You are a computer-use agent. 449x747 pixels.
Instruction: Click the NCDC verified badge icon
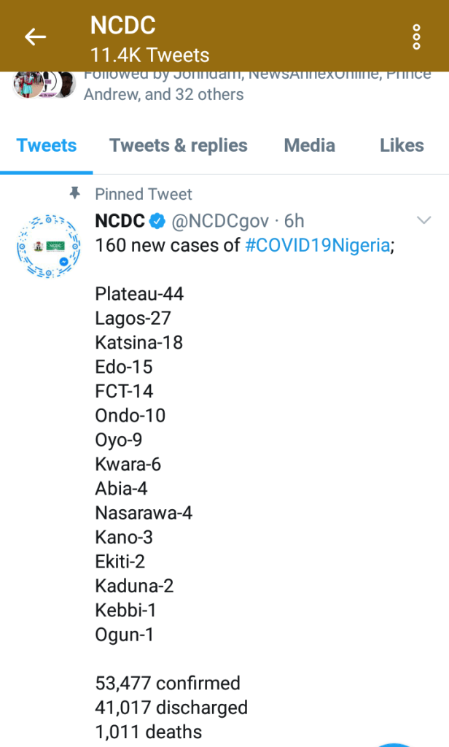[x=156, y=221]
